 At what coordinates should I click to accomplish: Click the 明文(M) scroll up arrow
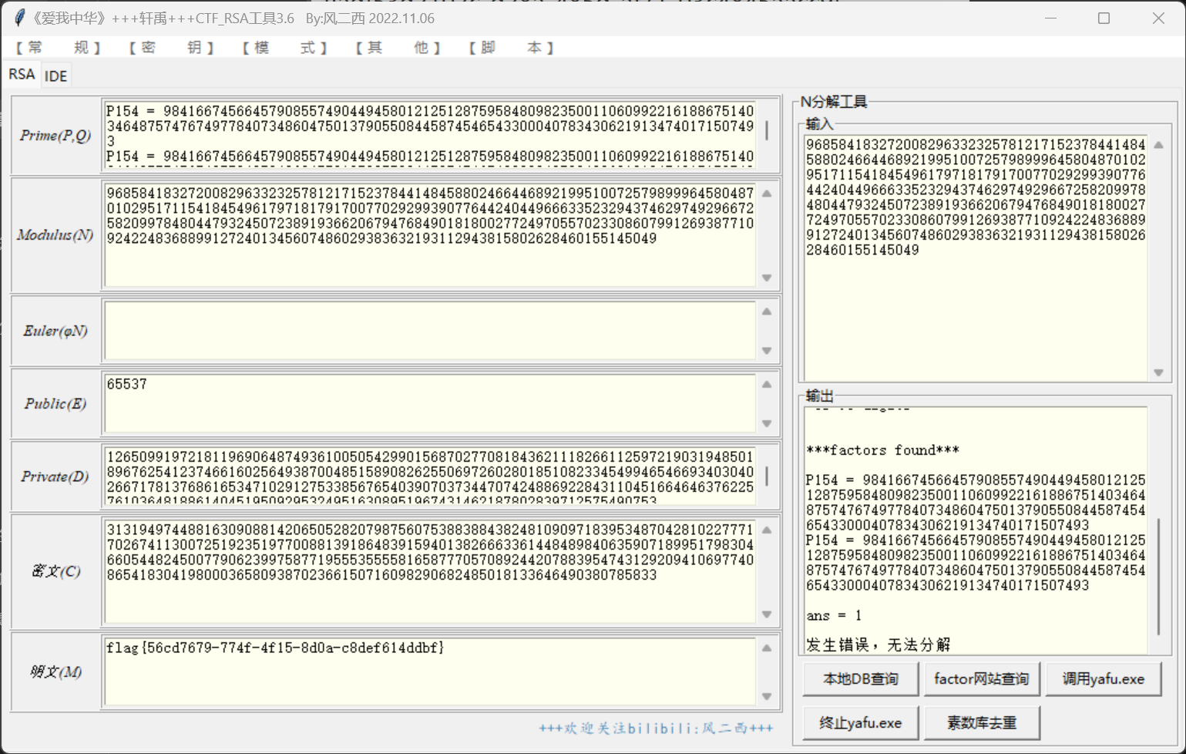coord(767,648)
